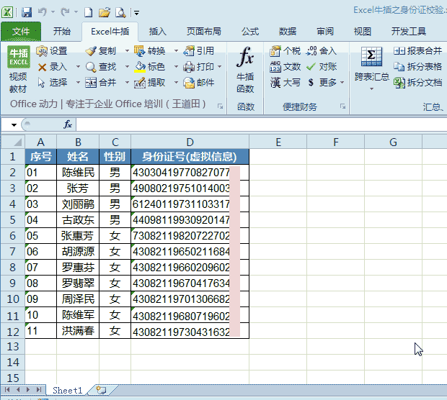Expand the 复制 dropdown arrow
The width and height of the screenshot is (447, 400).
(127, 51)
